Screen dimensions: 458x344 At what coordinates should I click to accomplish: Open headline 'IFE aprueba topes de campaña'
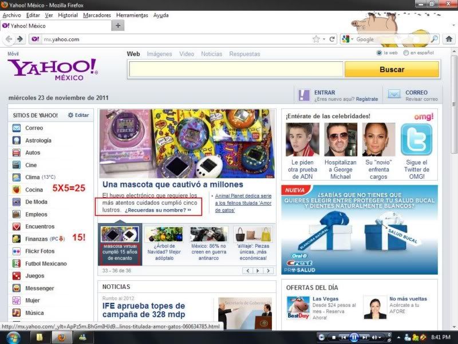coord(144,310)
